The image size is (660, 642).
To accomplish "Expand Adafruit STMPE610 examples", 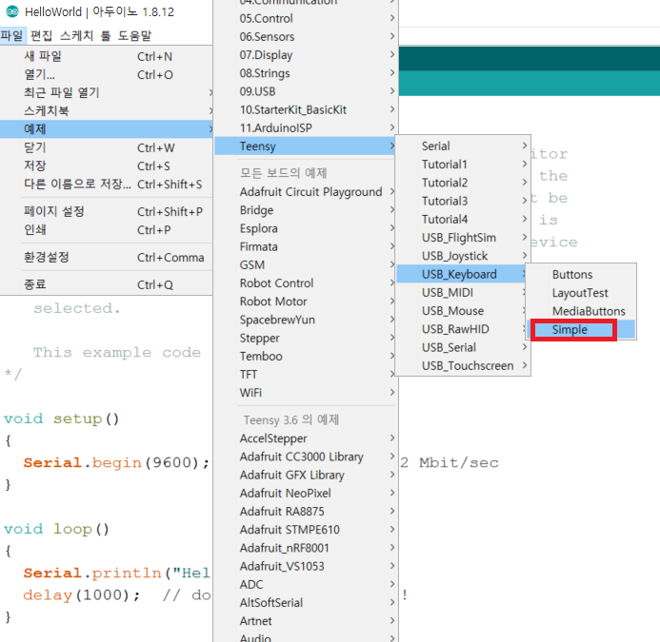I will pyautogui.click(x=306, y=530).
